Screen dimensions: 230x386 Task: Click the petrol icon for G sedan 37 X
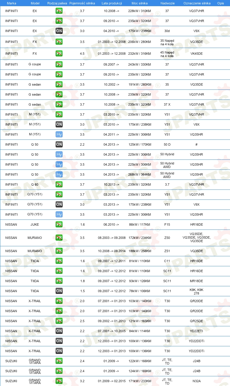click(x=59, y=104)
